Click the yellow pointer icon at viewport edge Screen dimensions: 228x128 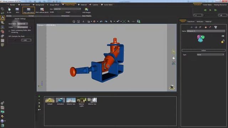pos(173,52)
